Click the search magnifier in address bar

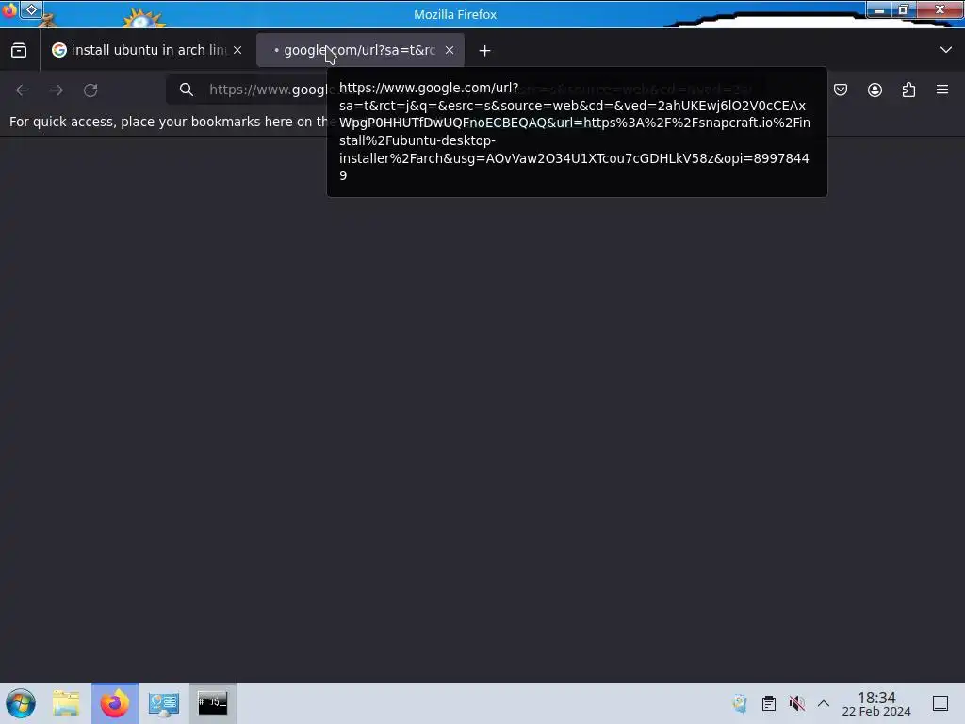point(187,90)
